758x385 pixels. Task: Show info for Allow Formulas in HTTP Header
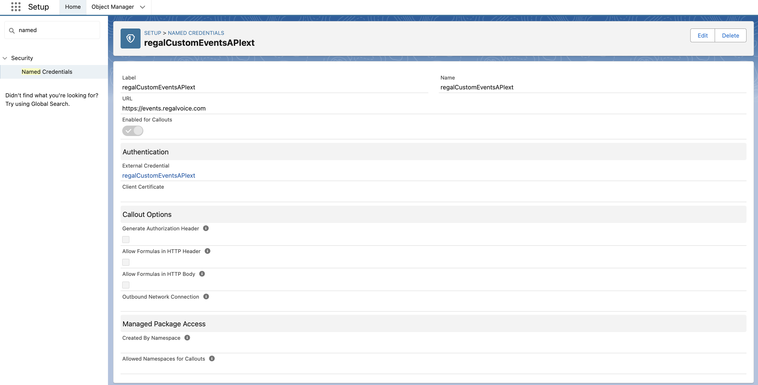pos(207,251)
